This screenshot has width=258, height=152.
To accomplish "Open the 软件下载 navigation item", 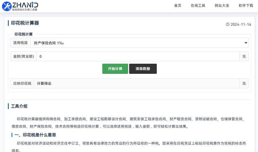I will [246, 5].
